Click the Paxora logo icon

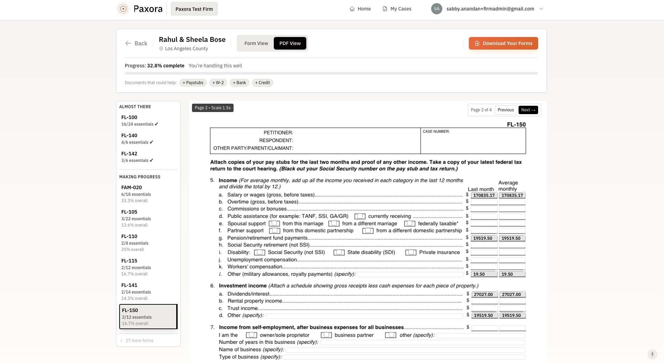coord(123,9)
